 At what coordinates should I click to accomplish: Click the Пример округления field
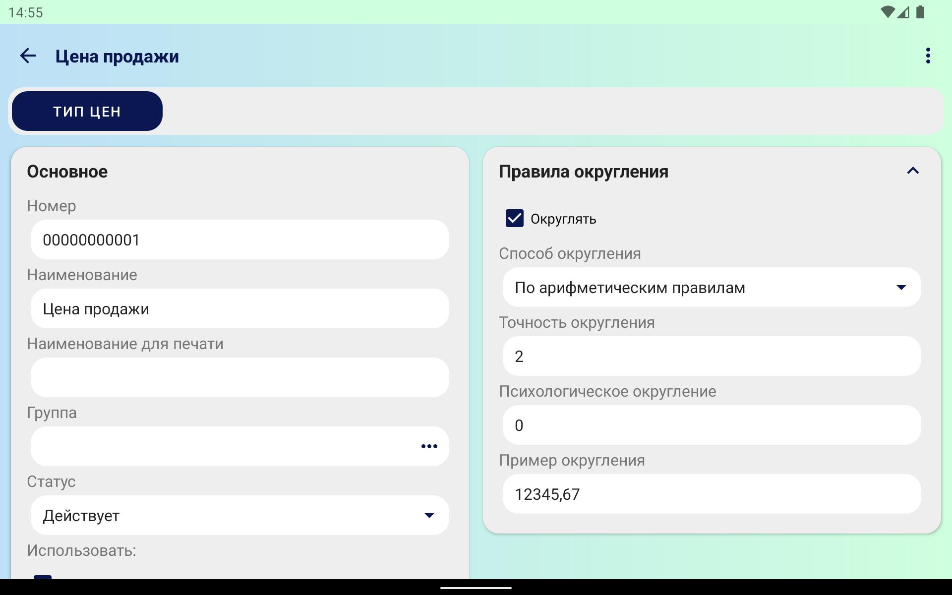pos(712,494)
